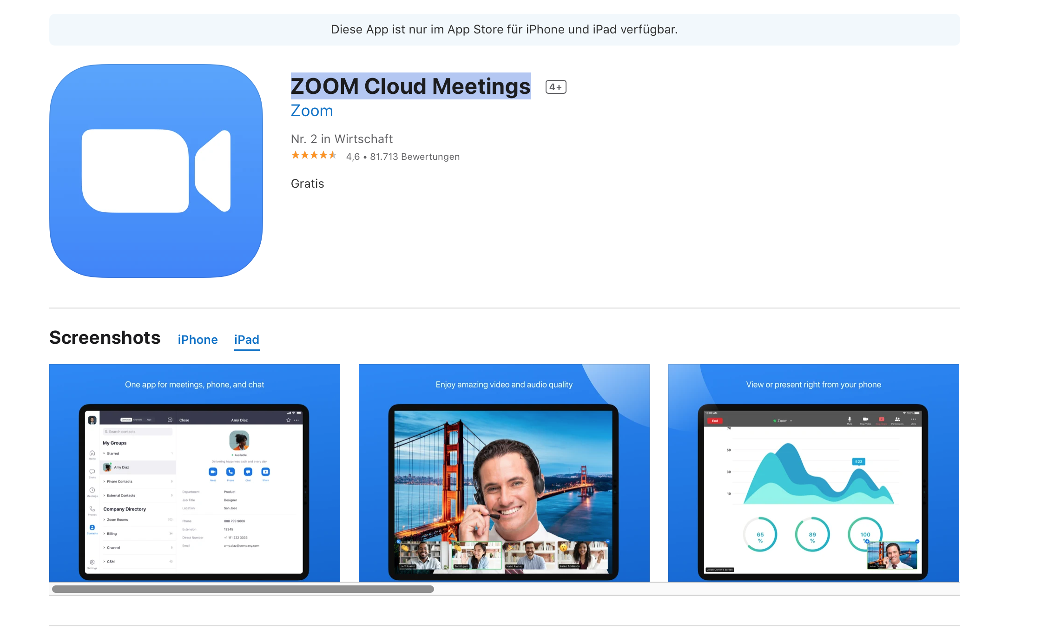The width and height of the screenshot is (1054, 630).
Task: Open the video and audio quality screenshot
Action: pyautogui.click(x=504, y=472)
